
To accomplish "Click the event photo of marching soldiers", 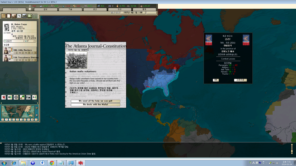I will pos(76,60).
